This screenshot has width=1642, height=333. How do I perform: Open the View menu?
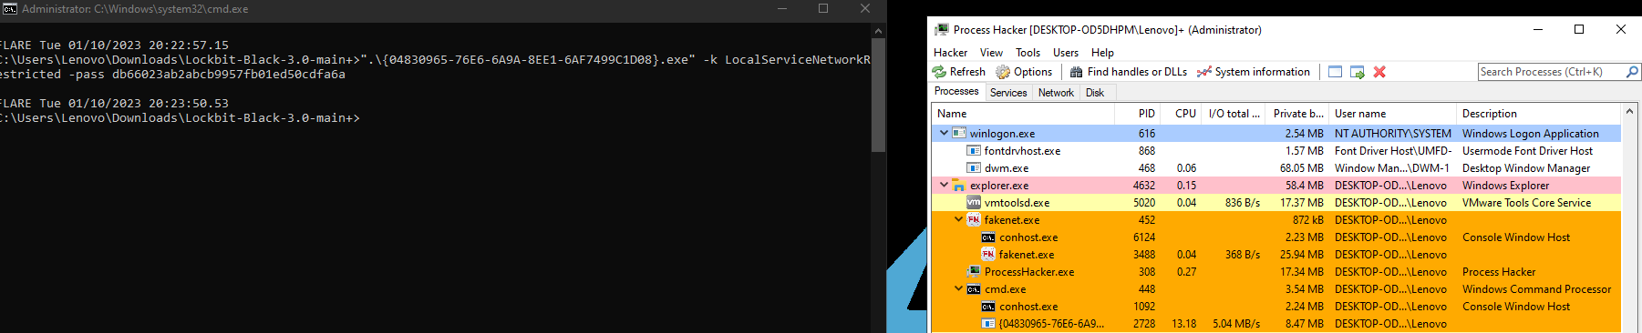(x=991, y=53)
